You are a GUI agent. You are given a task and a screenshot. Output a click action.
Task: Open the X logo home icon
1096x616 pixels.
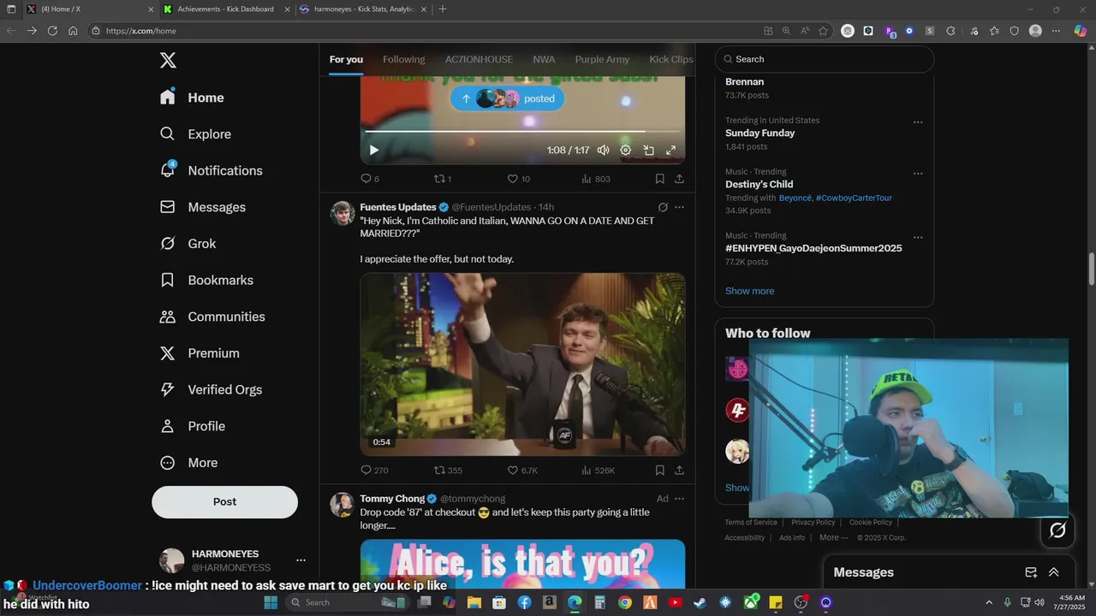(168, 60)
